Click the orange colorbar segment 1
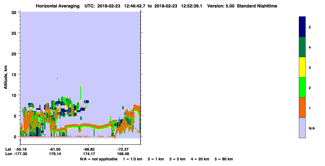Viewport: 325px width, 166px height. pos(302,108)
